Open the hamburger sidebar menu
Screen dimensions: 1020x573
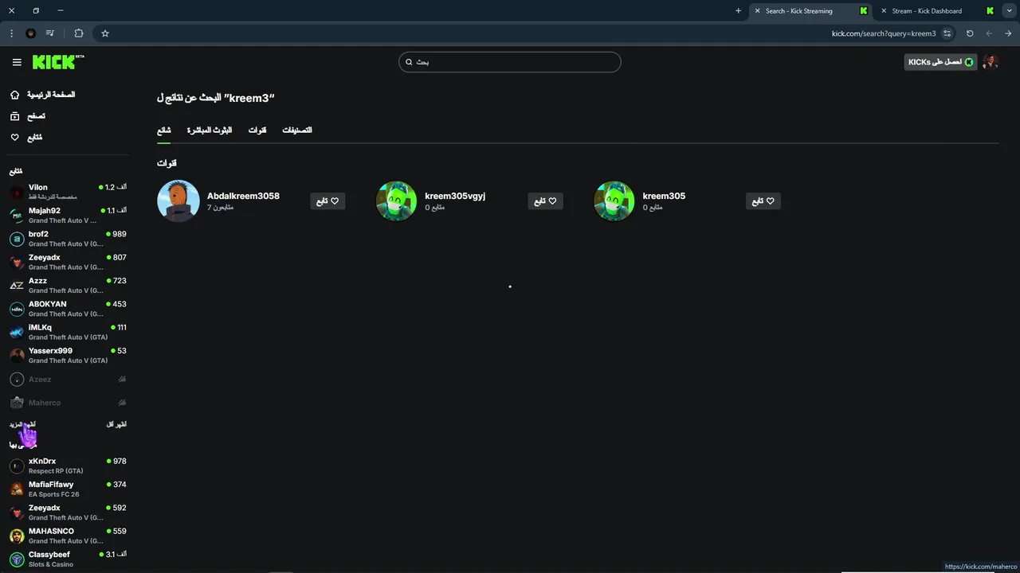pyautogui.click(x=17, y=62)
